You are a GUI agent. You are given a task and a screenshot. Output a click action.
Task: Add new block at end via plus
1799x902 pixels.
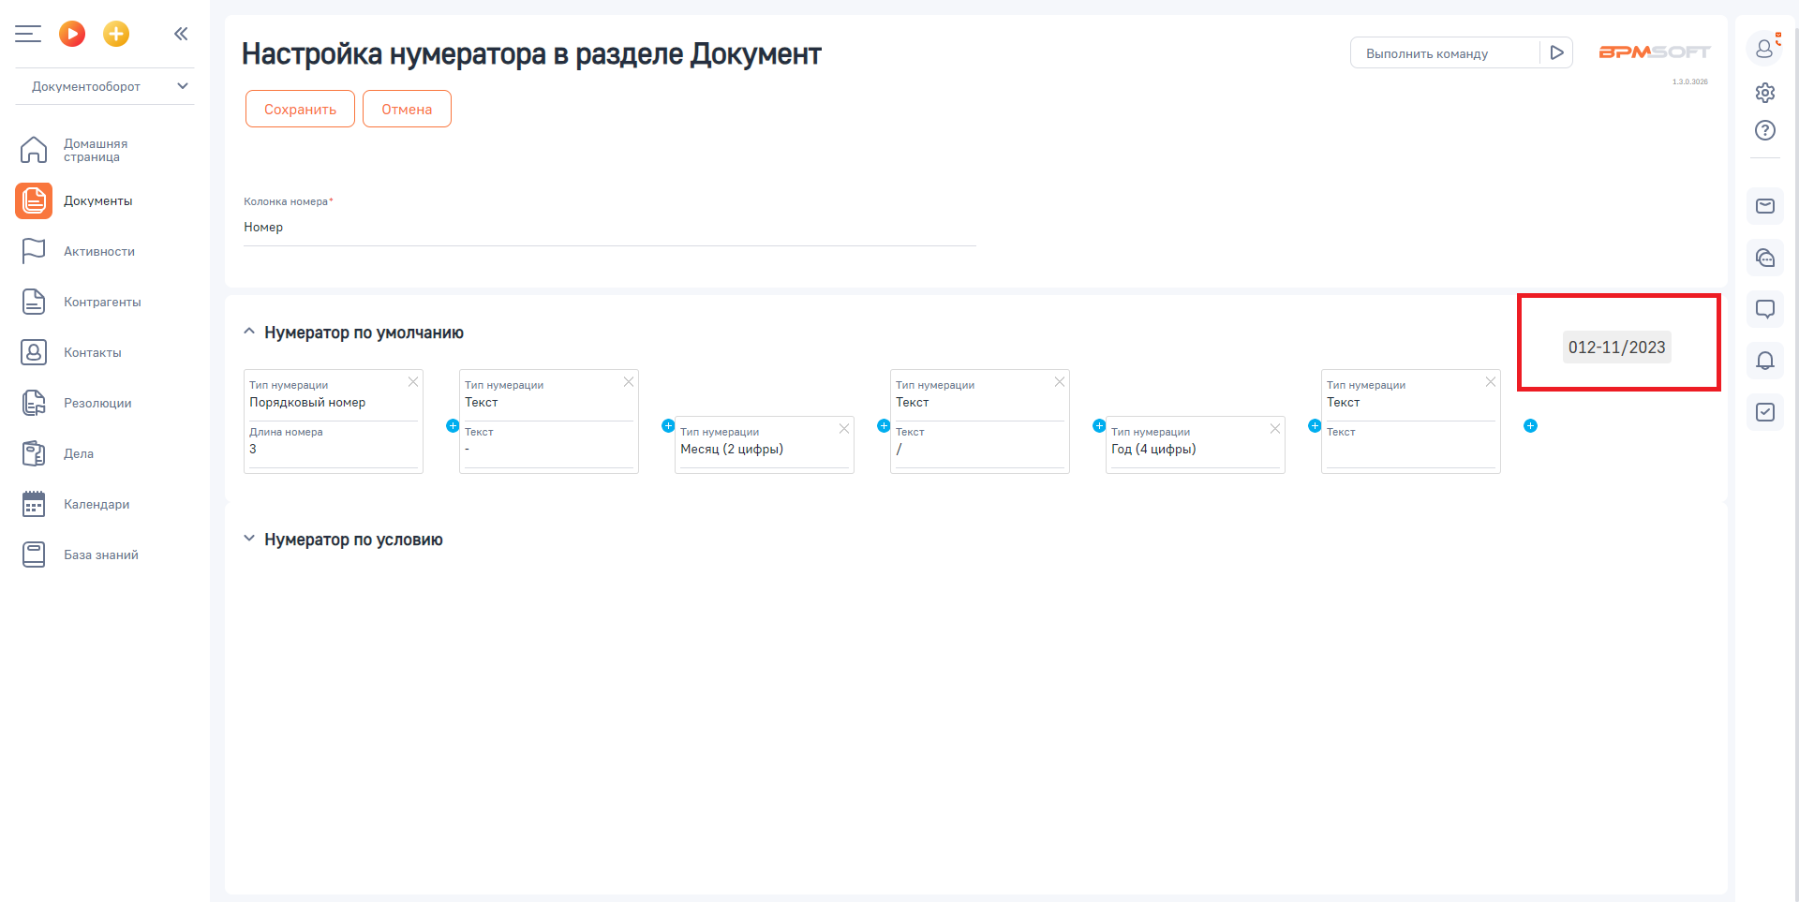(1530, 425)
